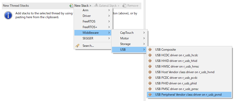This screenshot has width=235, height=101.
Task: Click the Extend Stack button label
Action: (109, 6)
